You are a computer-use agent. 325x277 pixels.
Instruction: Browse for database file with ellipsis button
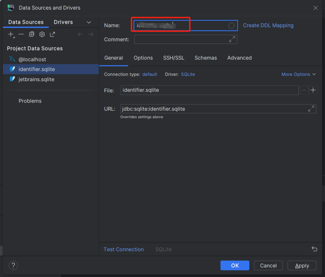(304, 90)
